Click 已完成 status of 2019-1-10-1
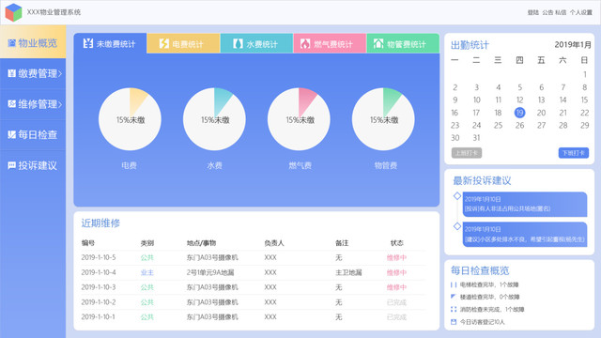 point(396,317)
